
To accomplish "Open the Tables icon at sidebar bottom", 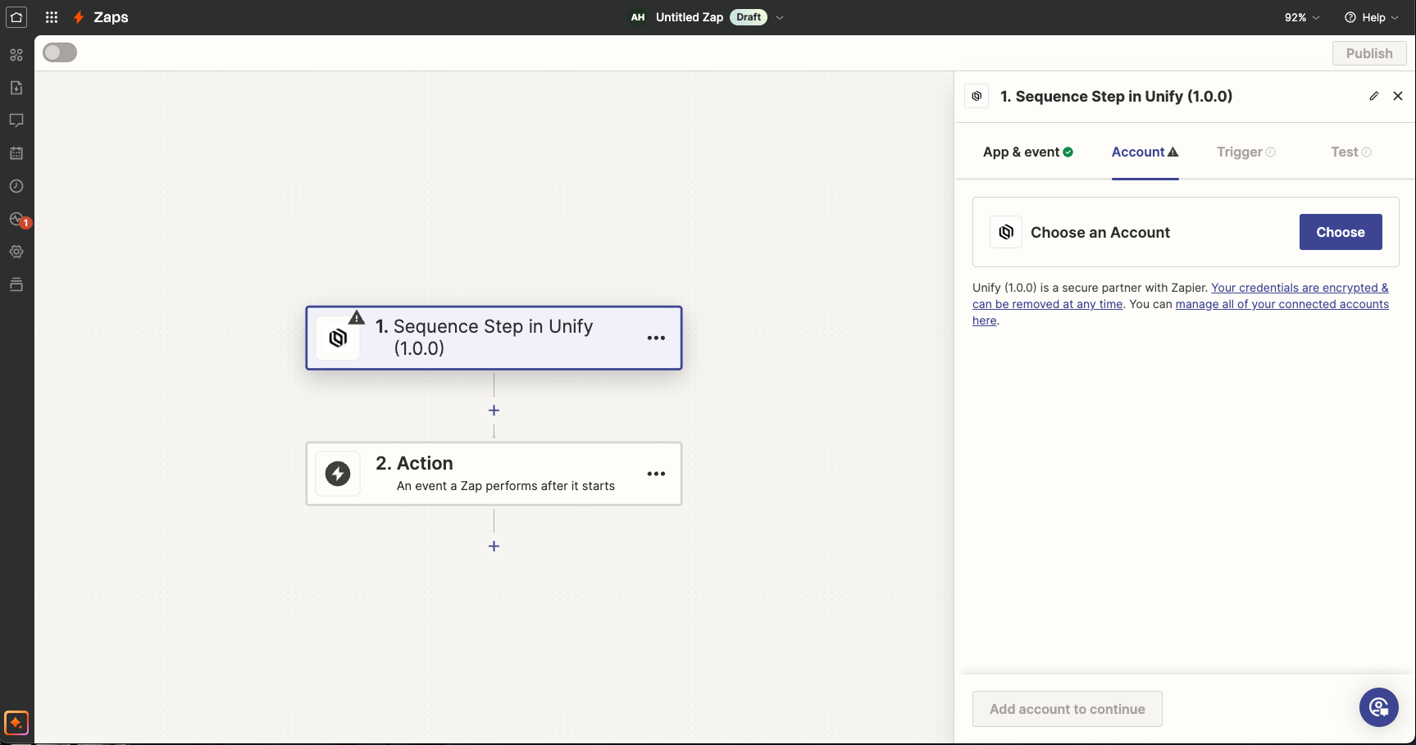I will click(16, 284).
